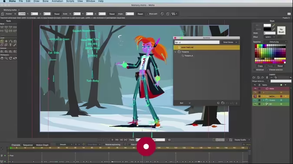Image resolution: width=293 pixels, height=164 pixels.
Task: Select the Insert Text tool
Action: (x=10, y=45)
